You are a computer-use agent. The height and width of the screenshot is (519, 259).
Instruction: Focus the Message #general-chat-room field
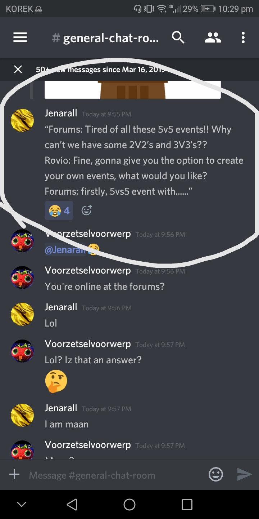115,475
